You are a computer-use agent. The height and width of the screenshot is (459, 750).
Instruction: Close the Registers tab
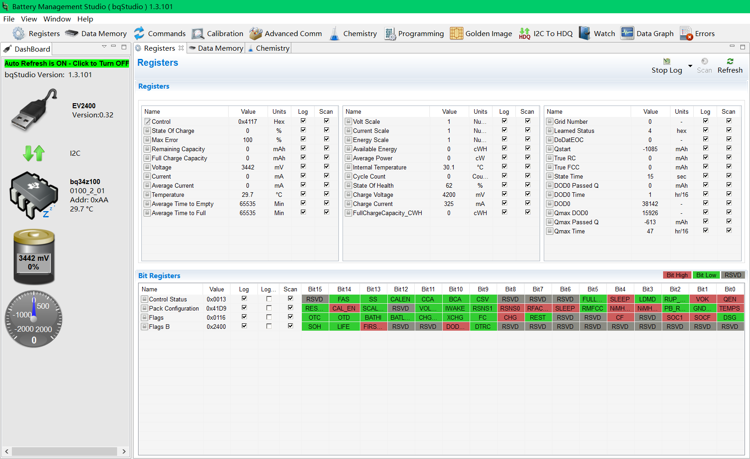[x=181, y=48]
